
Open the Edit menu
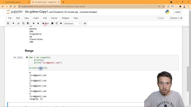(x=18, y=18)
